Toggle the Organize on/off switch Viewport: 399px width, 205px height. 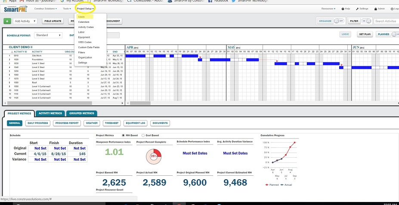coord(339,21)
